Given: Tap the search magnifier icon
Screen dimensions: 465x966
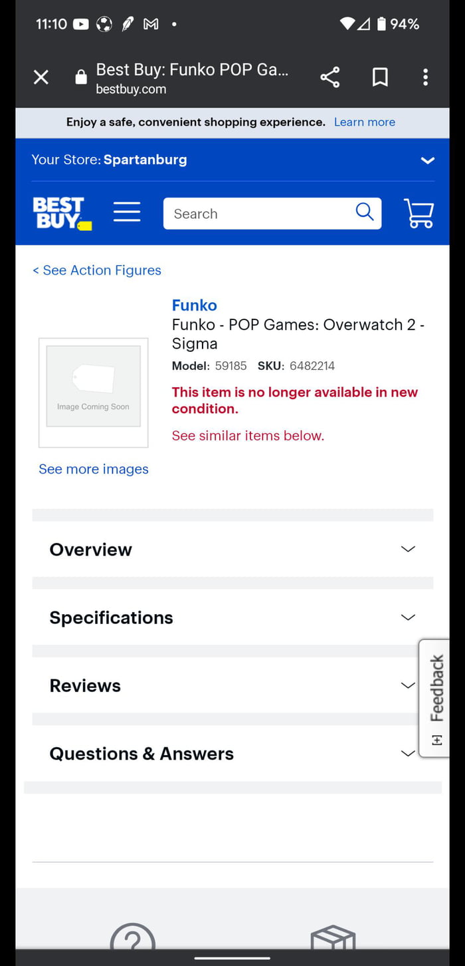Looking at the screenshot, I should pyautogui.click(x=364, y=212).
